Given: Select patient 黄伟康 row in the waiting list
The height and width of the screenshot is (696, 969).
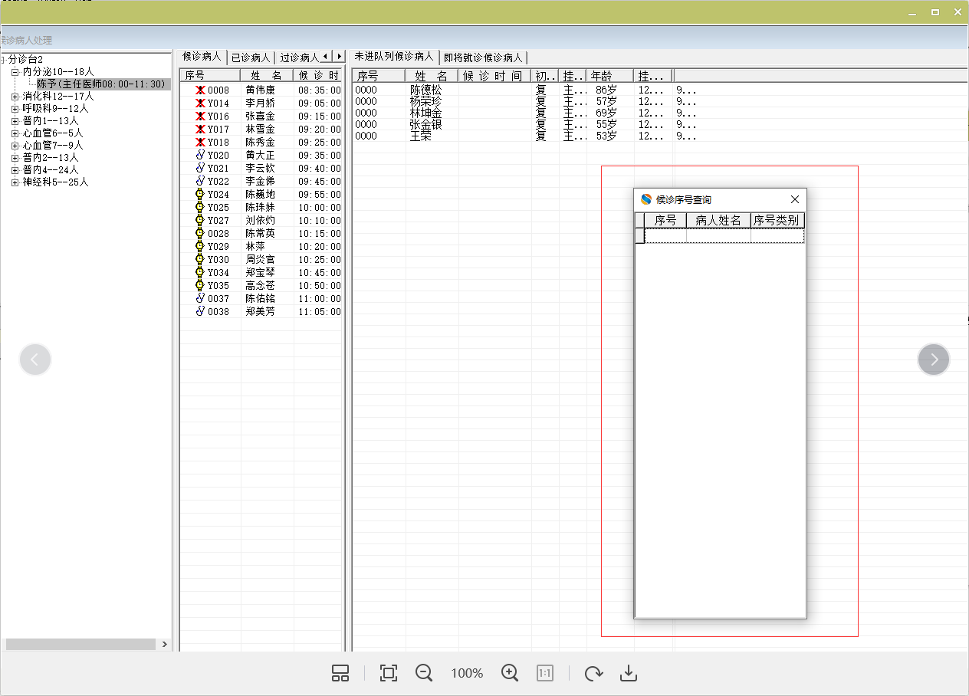Looking at the screenshot, I should click(x=260, y=90).
